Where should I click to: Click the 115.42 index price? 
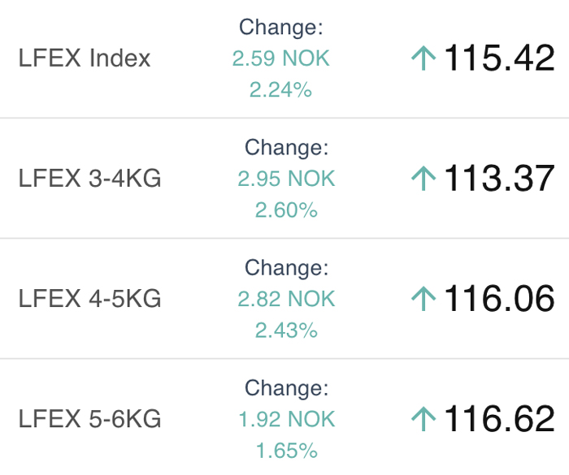(499, 58)
